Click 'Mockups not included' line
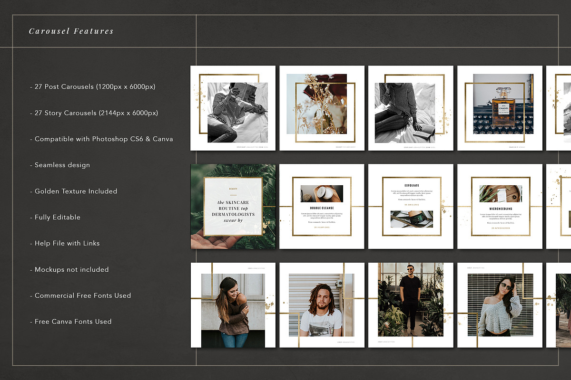The width and height of the screenshot is (571, 380). pyautogui.click(x=69, y=269)
